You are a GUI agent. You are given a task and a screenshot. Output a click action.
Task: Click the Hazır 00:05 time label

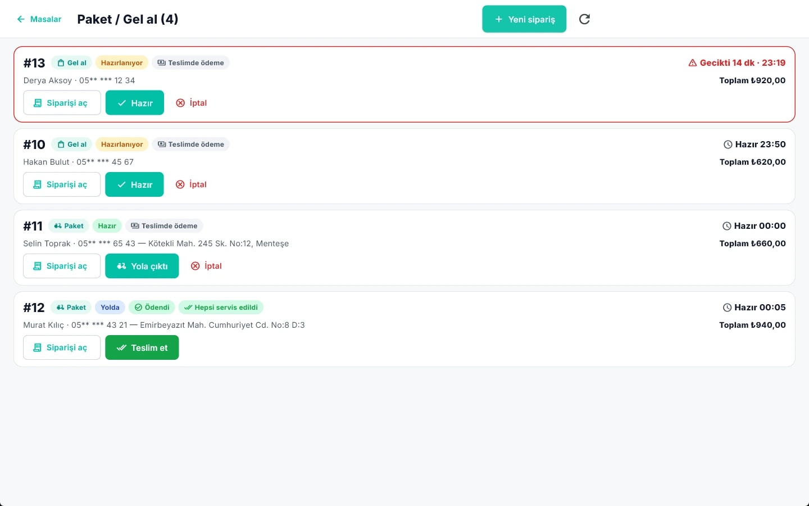coord(754,308)
